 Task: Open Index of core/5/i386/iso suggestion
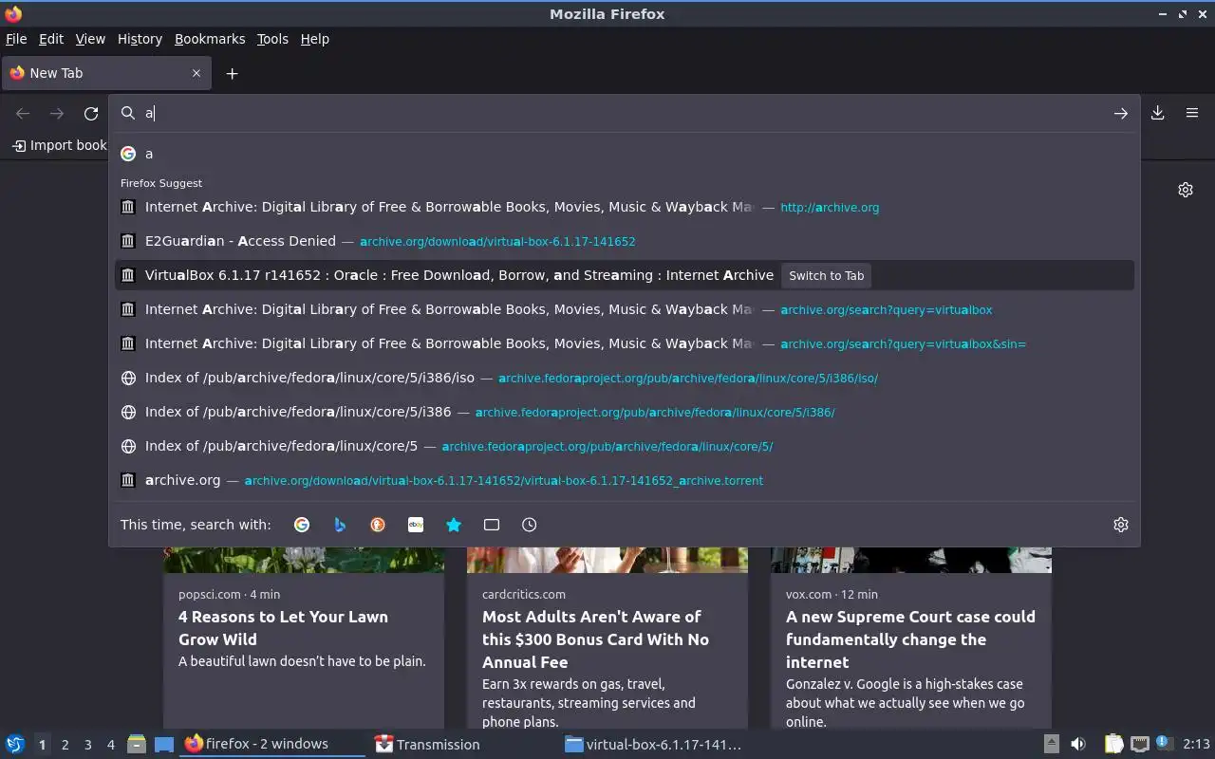625,378
